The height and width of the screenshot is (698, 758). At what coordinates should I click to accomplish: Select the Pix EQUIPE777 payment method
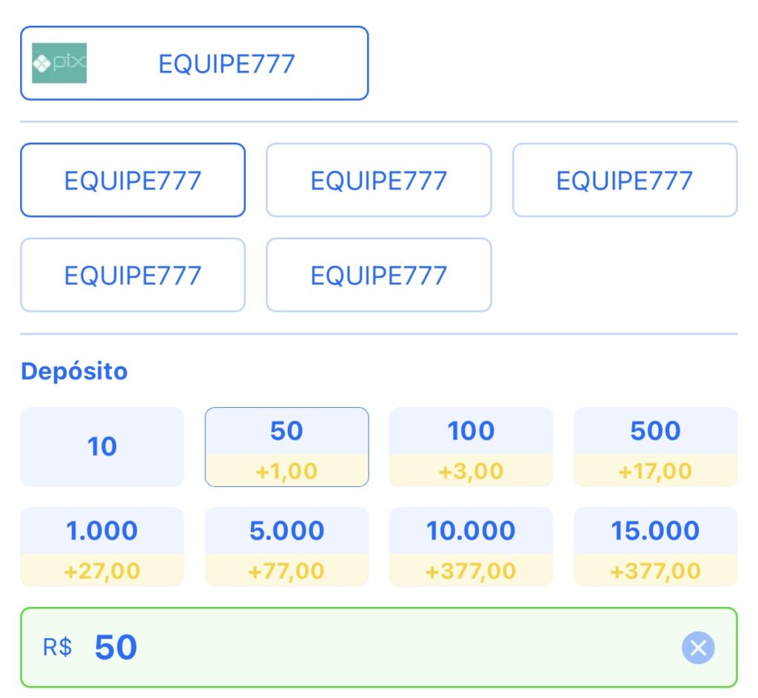pyautogui.click(x=195, y=64)
